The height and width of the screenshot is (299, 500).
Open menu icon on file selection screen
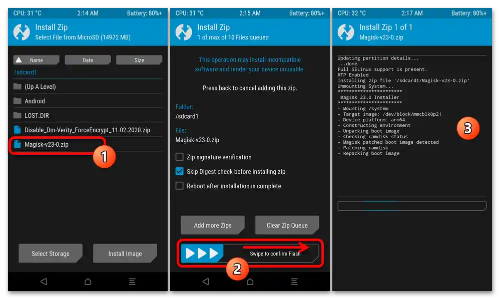tap(132, 282)
